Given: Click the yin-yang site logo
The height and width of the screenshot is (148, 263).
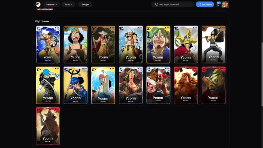Looking at the screenshot, I should click(x=38, y=4).
